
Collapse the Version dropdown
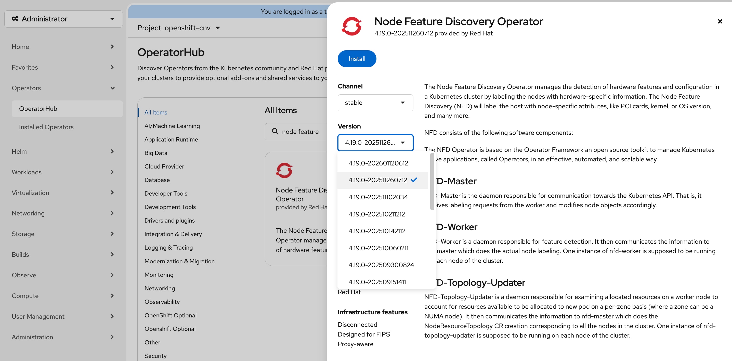(x=375, y=143)
